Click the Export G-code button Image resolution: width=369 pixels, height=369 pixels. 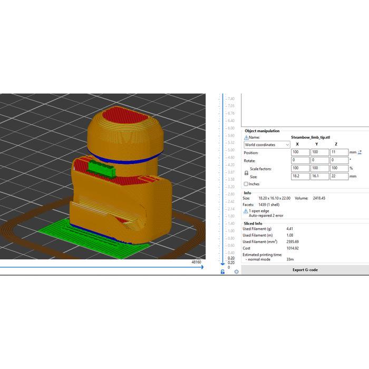pos(305,270)
